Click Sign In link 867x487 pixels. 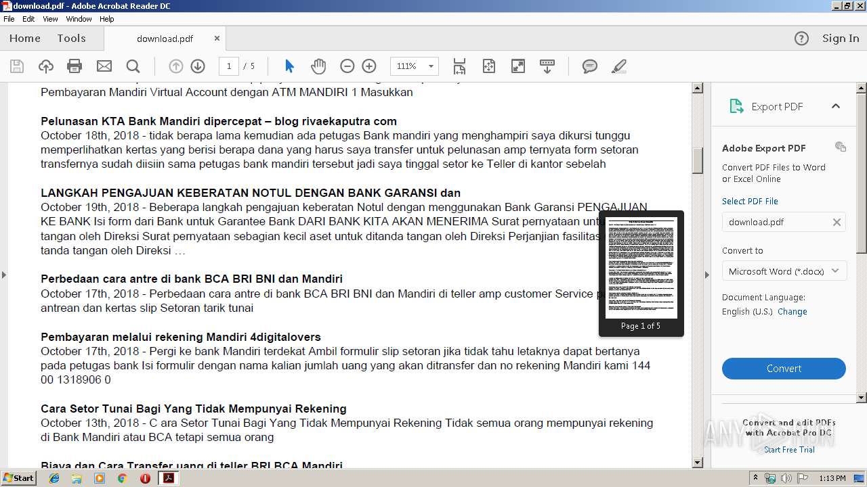click(x=841, y=39)
